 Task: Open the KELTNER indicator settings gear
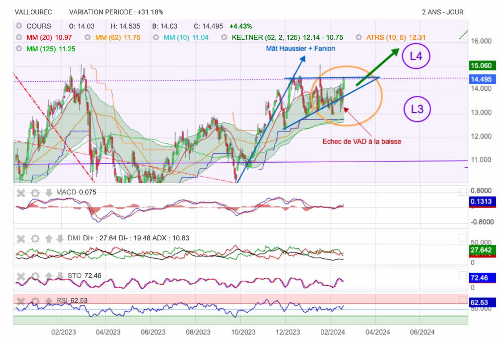click(224, 37)
